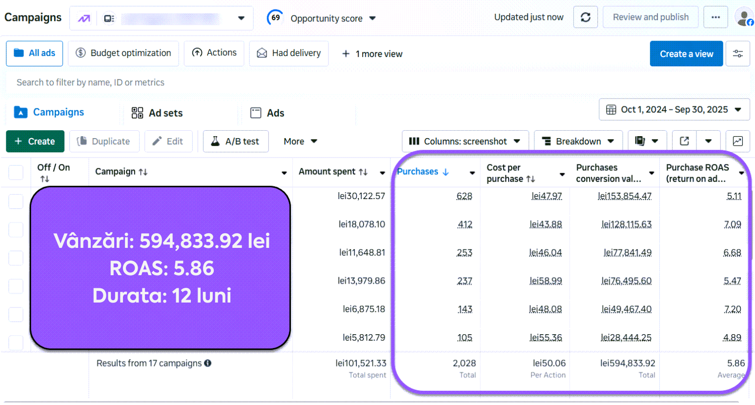This screenshot has height=405, width=755.
Task: Sort by the Purchases column header
Action: point(418,172)
